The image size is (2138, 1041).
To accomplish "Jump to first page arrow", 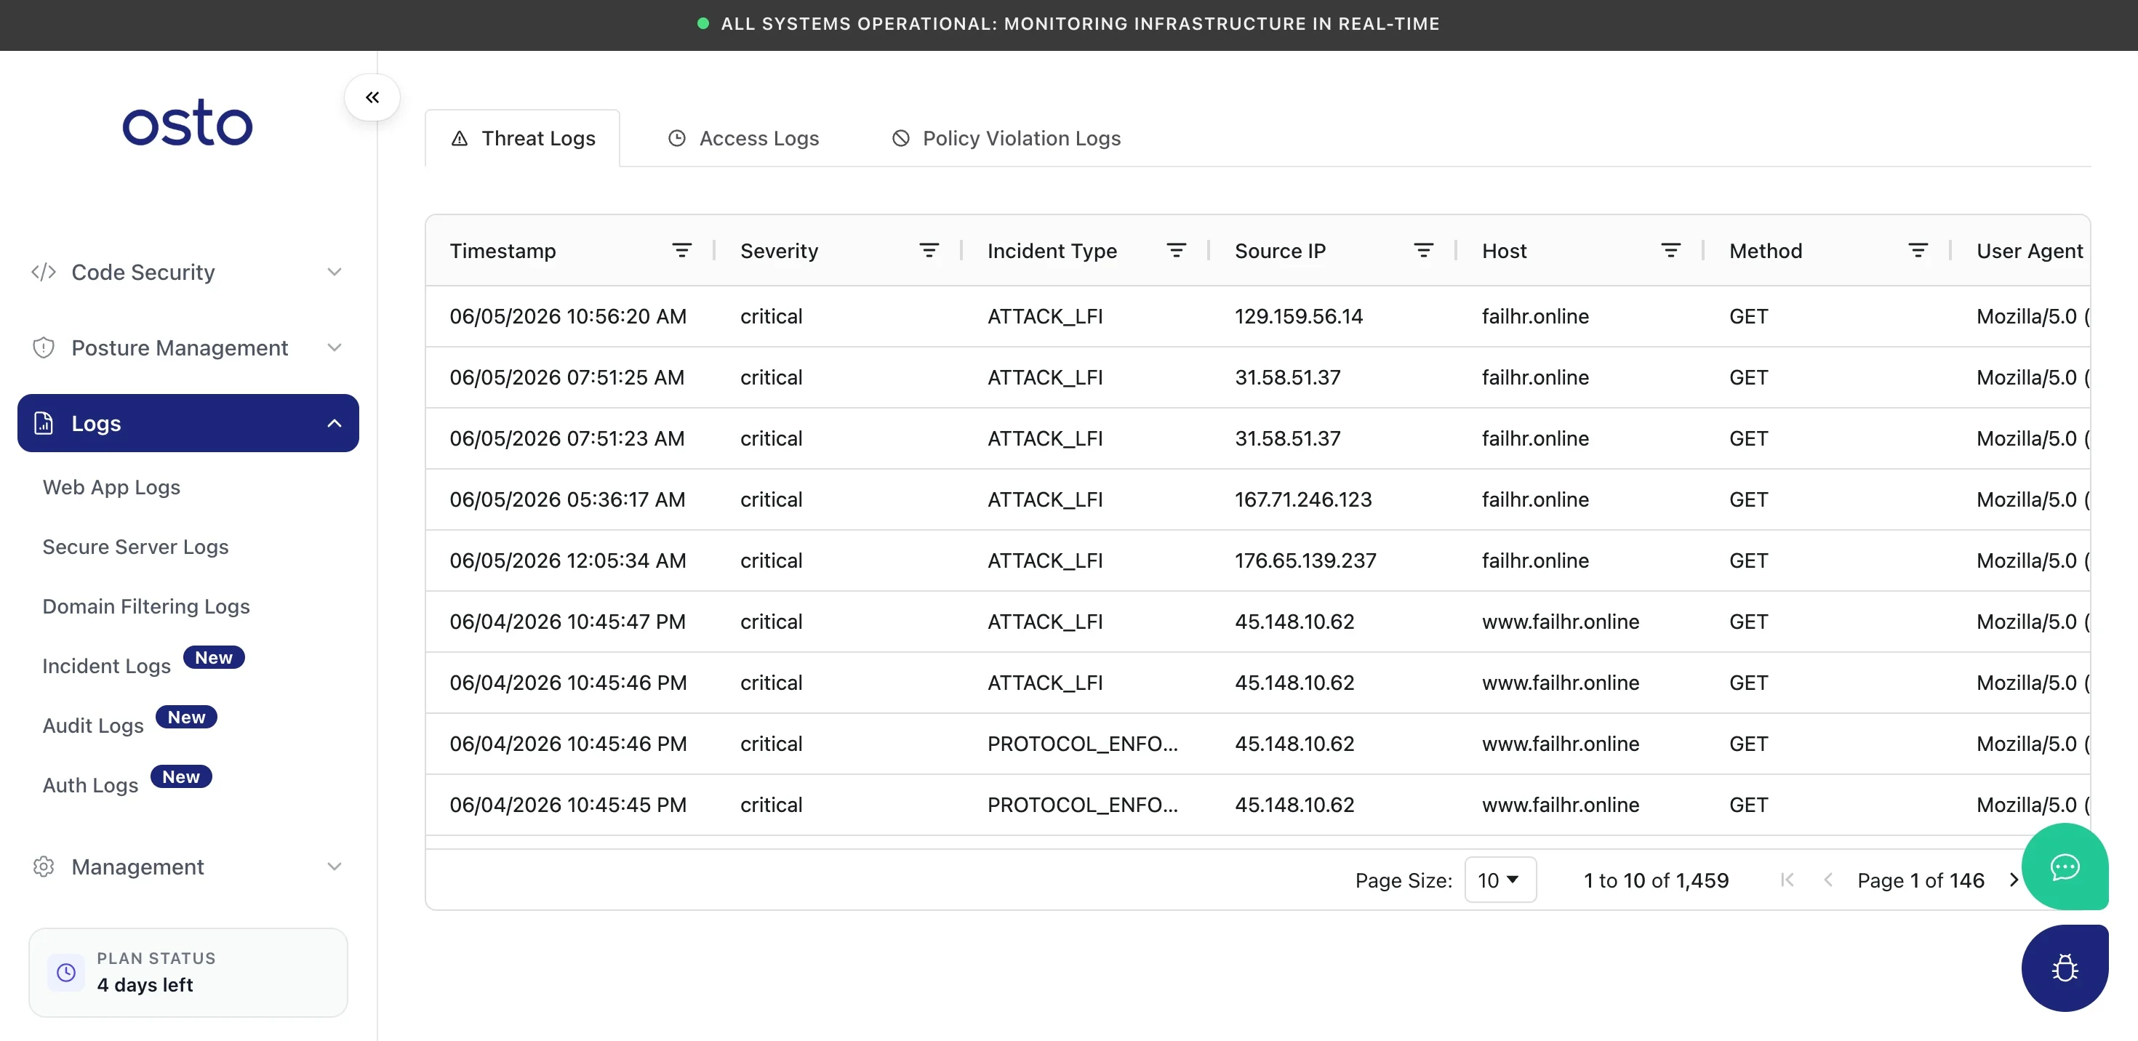I will click(x=1787, y=880).
